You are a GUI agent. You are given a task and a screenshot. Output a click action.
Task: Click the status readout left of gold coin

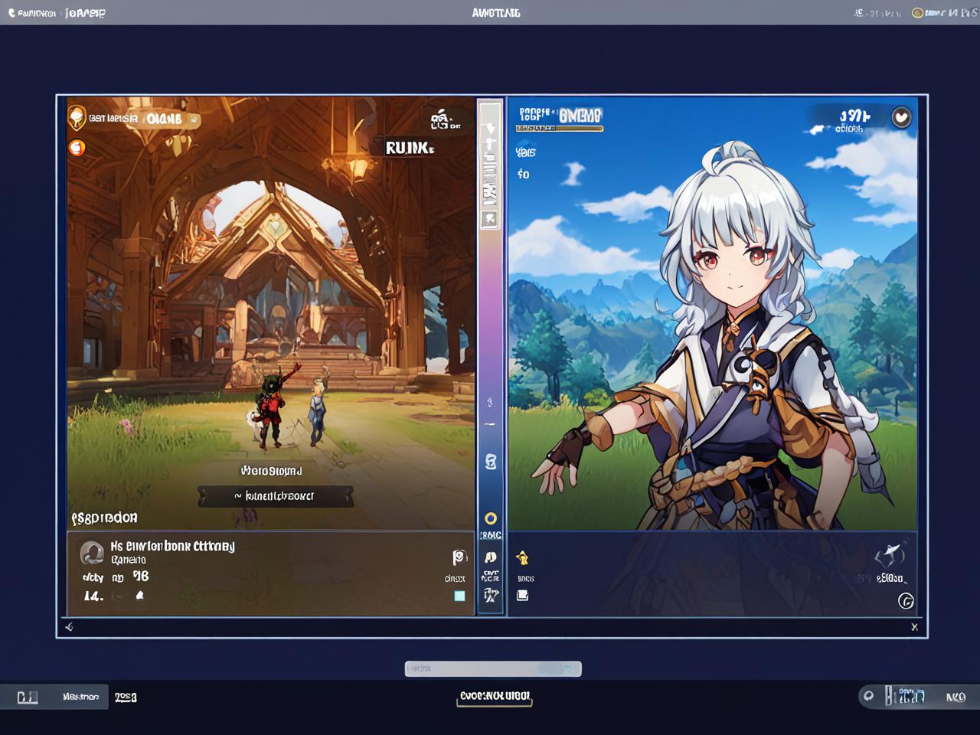pos(878,13)
